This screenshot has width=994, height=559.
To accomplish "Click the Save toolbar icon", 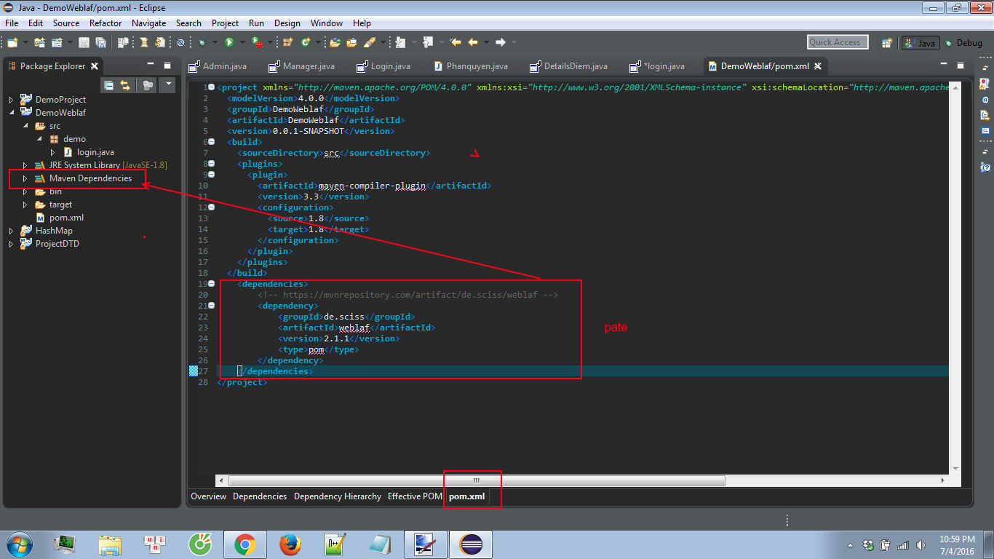I will (84, 42).
